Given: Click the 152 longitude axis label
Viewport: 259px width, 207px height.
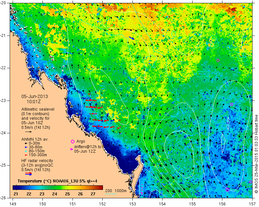Looking at the screenshot, I should [103, 204].
